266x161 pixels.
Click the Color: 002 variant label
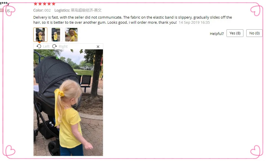tap(42, 10)
